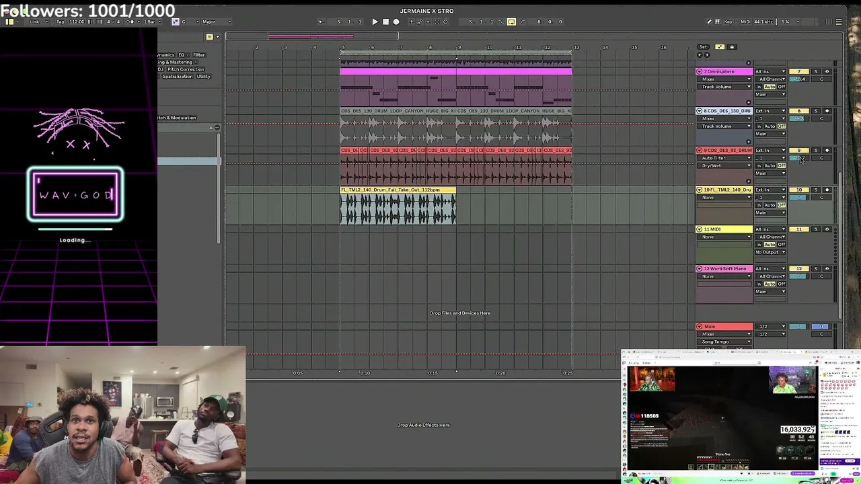This screenshot has height=484, width=861.
Task: Arm track 7 Omnisphere for recording
Action: coord(827,71)
